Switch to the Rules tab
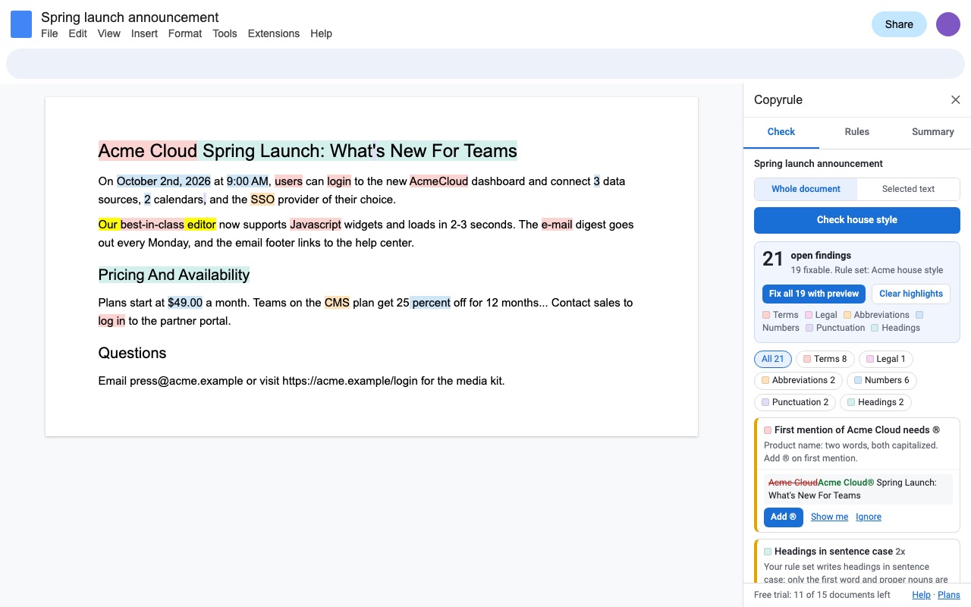The width and height of the screenshot is (971, 607). click(x=857, y=132)
